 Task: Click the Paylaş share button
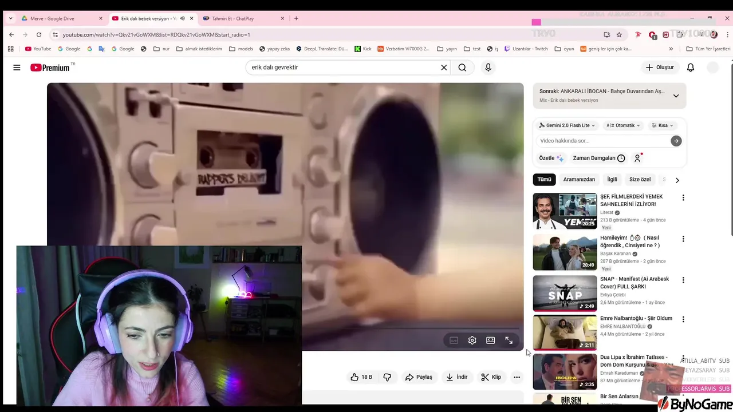pyautogui.click(x=419, y=377)
